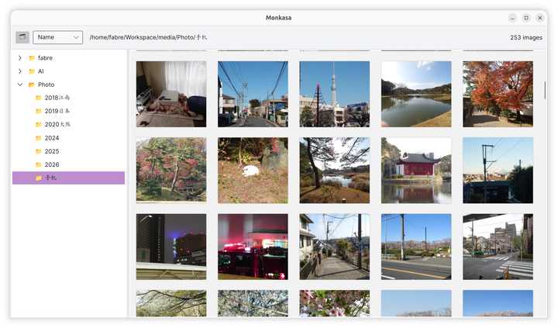Open the pond framed by tree photo
The width and height of the screenshot is (558, 328).
(335, 171)
